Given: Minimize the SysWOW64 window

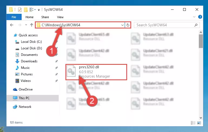Looking at the screenshot, I should [x=172, y=9].
